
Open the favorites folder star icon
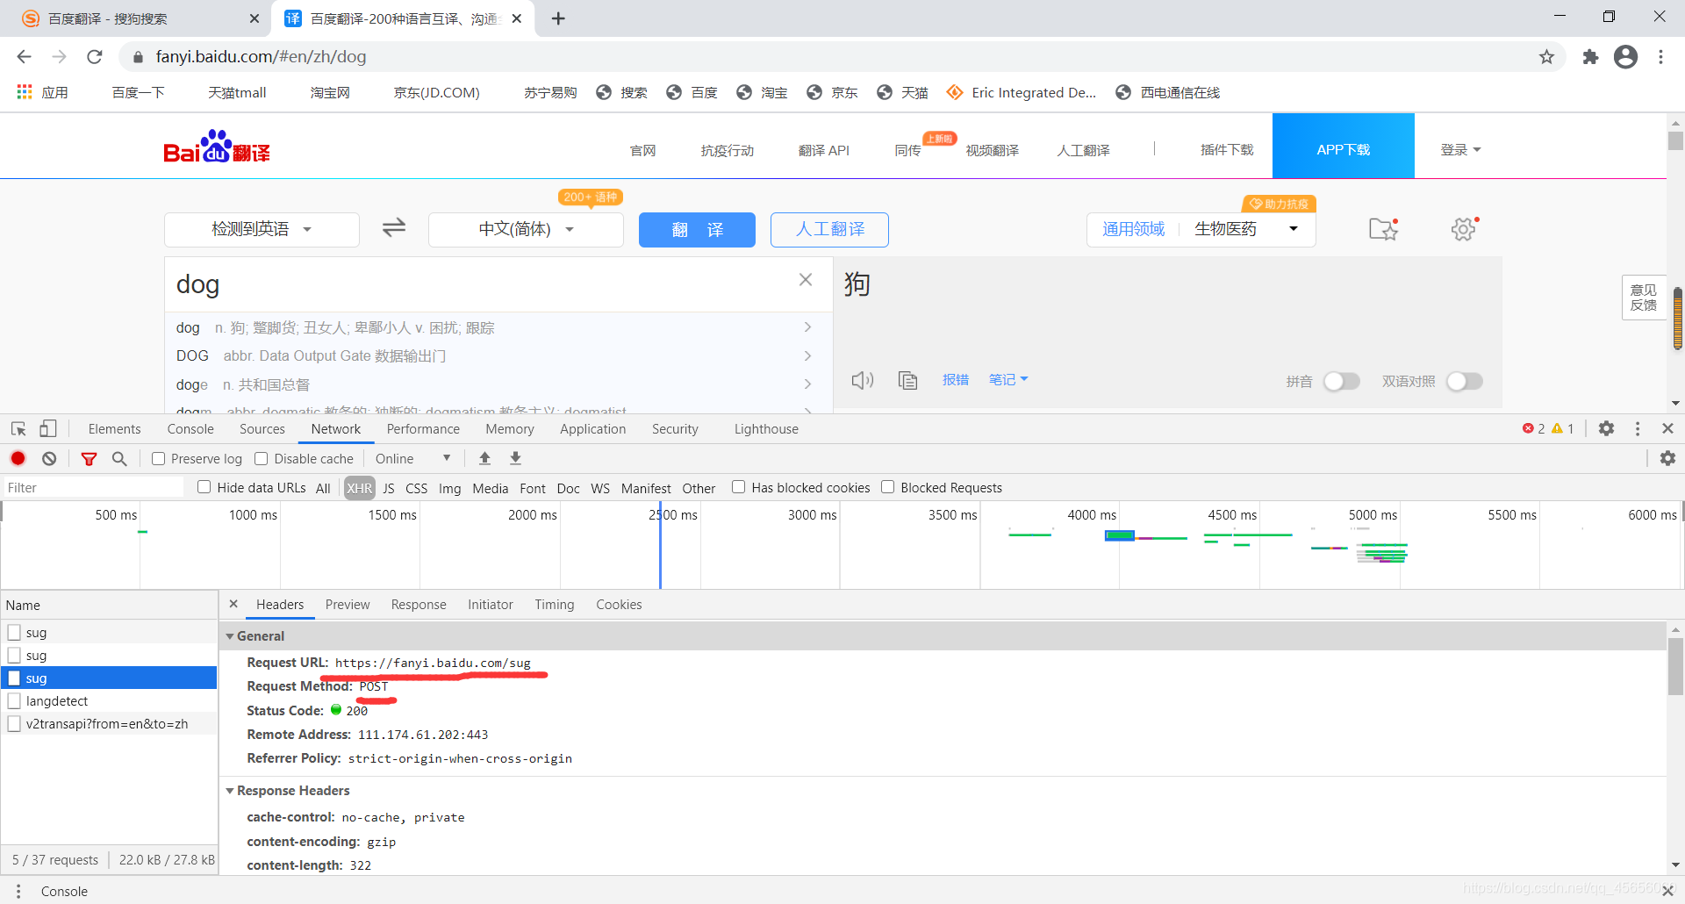(1383, 228)
